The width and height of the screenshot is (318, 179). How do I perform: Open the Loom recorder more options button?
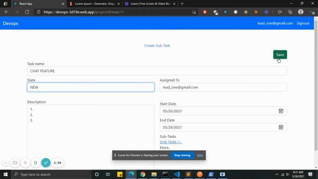(x=5, y=163)
